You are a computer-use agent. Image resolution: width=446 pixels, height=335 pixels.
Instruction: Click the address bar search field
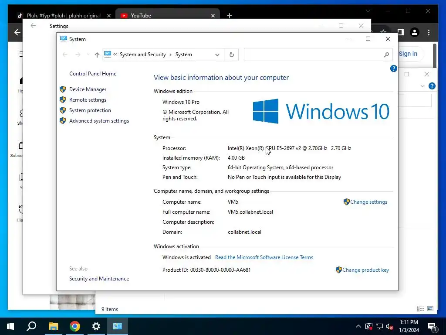[318, 55]
